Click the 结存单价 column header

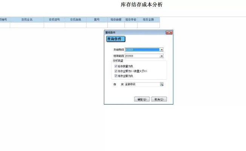click(x=131, y=20)
